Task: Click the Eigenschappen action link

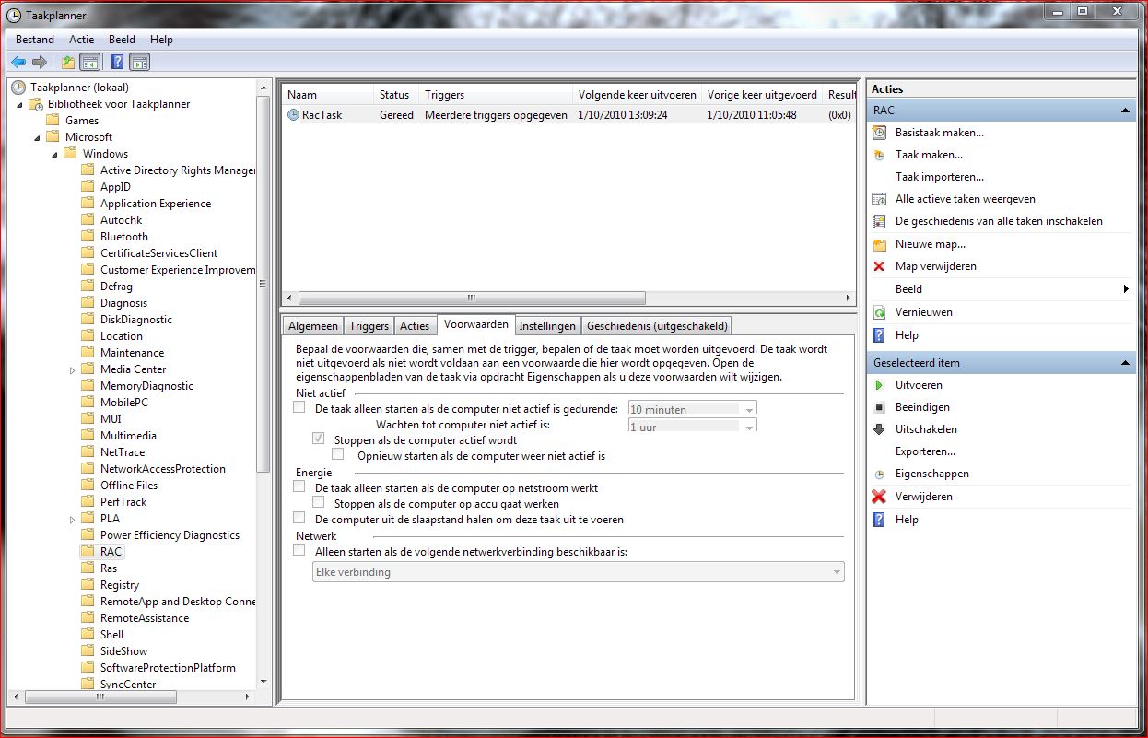Action: coord(931,474)
